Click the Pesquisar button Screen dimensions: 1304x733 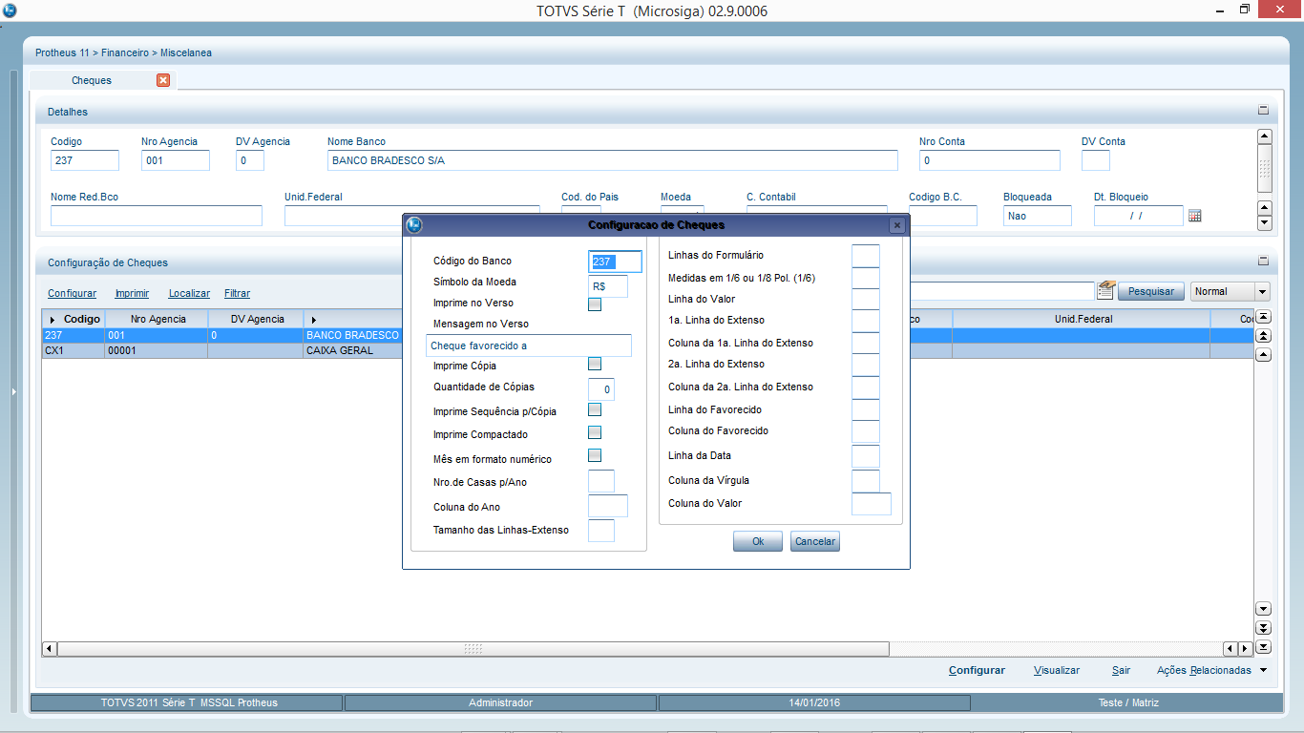coord(1152,291)
